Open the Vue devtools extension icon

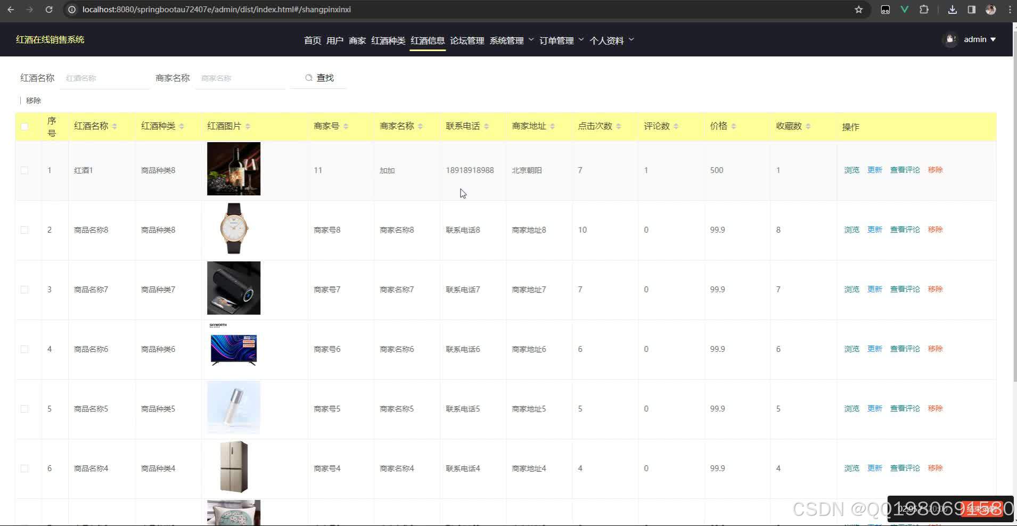[904, 10]
